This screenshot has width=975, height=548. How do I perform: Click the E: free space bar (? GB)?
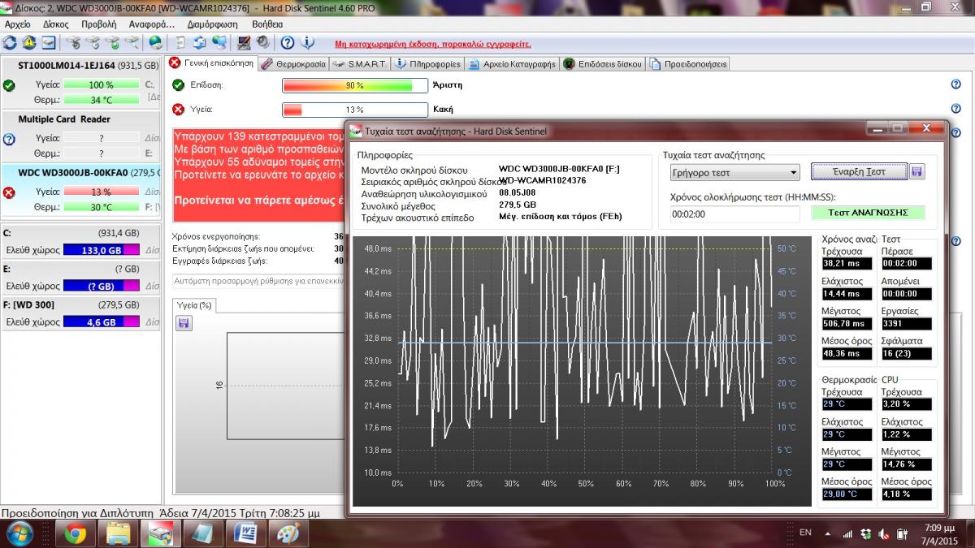point(101,286)
